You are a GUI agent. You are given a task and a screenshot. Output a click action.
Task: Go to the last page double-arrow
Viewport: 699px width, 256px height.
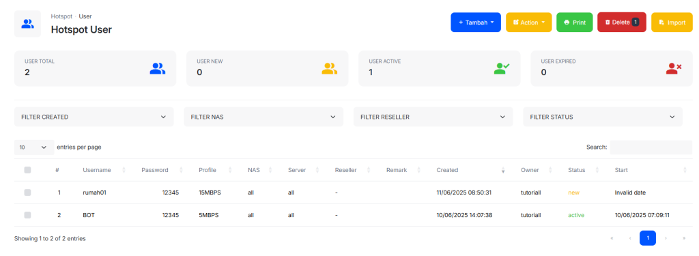tap(684, 238)
